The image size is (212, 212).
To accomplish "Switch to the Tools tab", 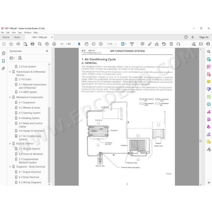I will (x=17, y=37).
